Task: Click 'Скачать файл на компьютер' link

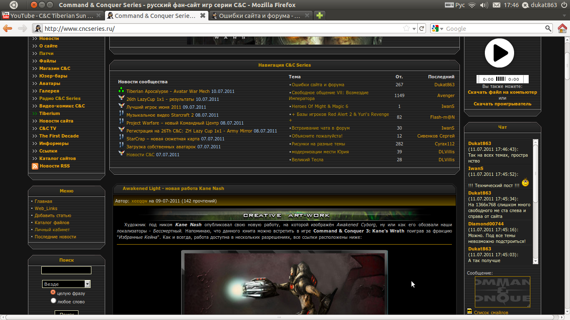Action: pyautogui.click(x=502, y=92)
